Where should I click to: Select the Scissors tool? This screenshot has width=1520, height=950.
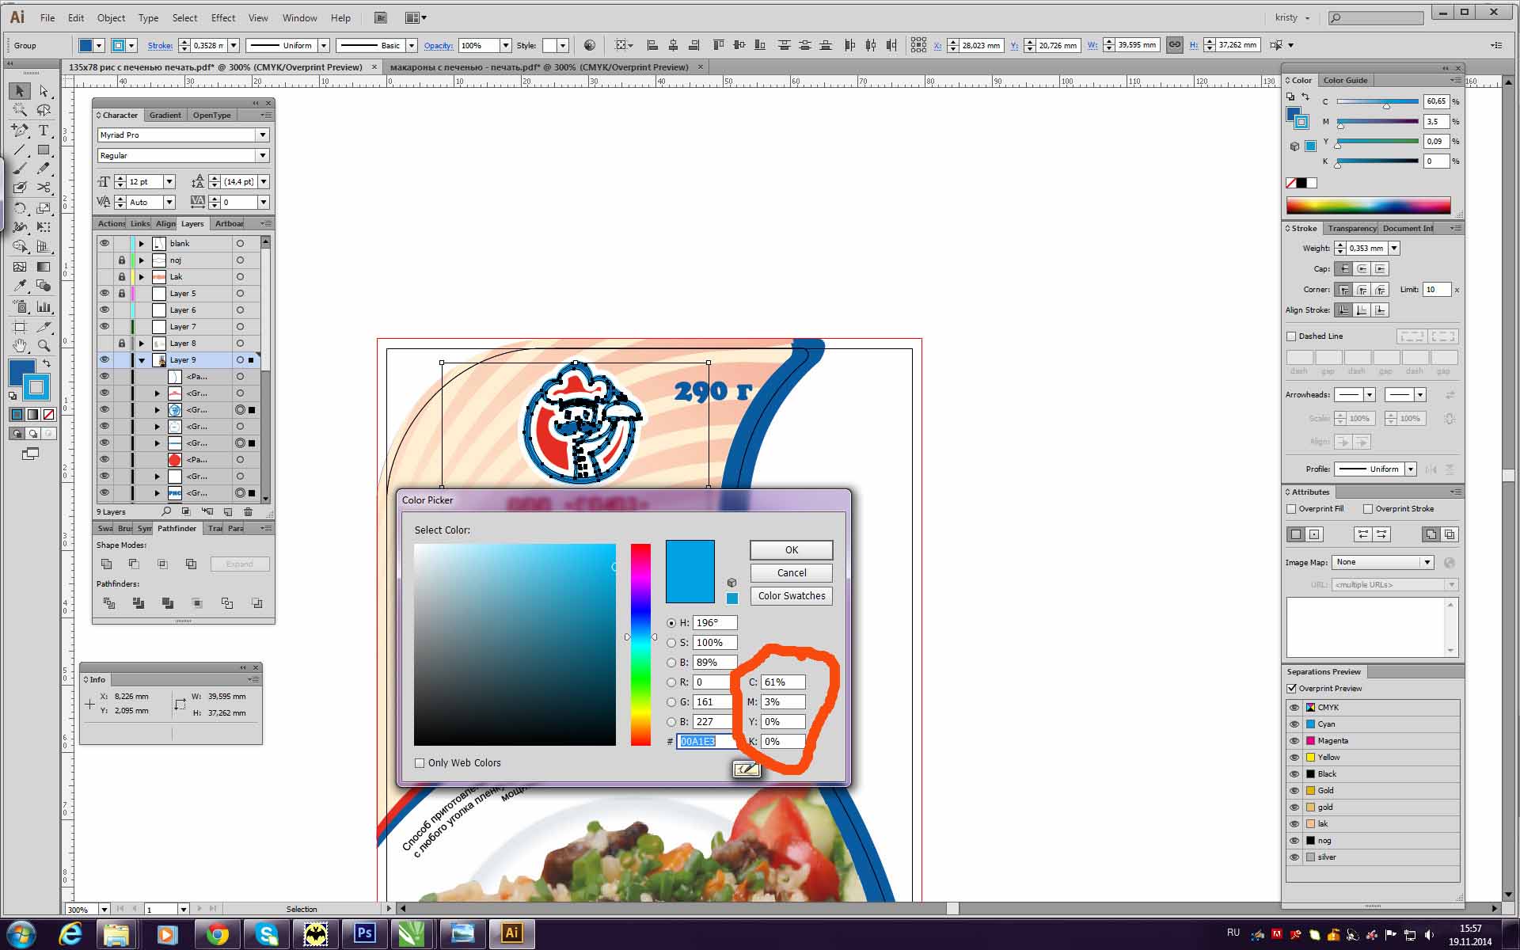44,188
